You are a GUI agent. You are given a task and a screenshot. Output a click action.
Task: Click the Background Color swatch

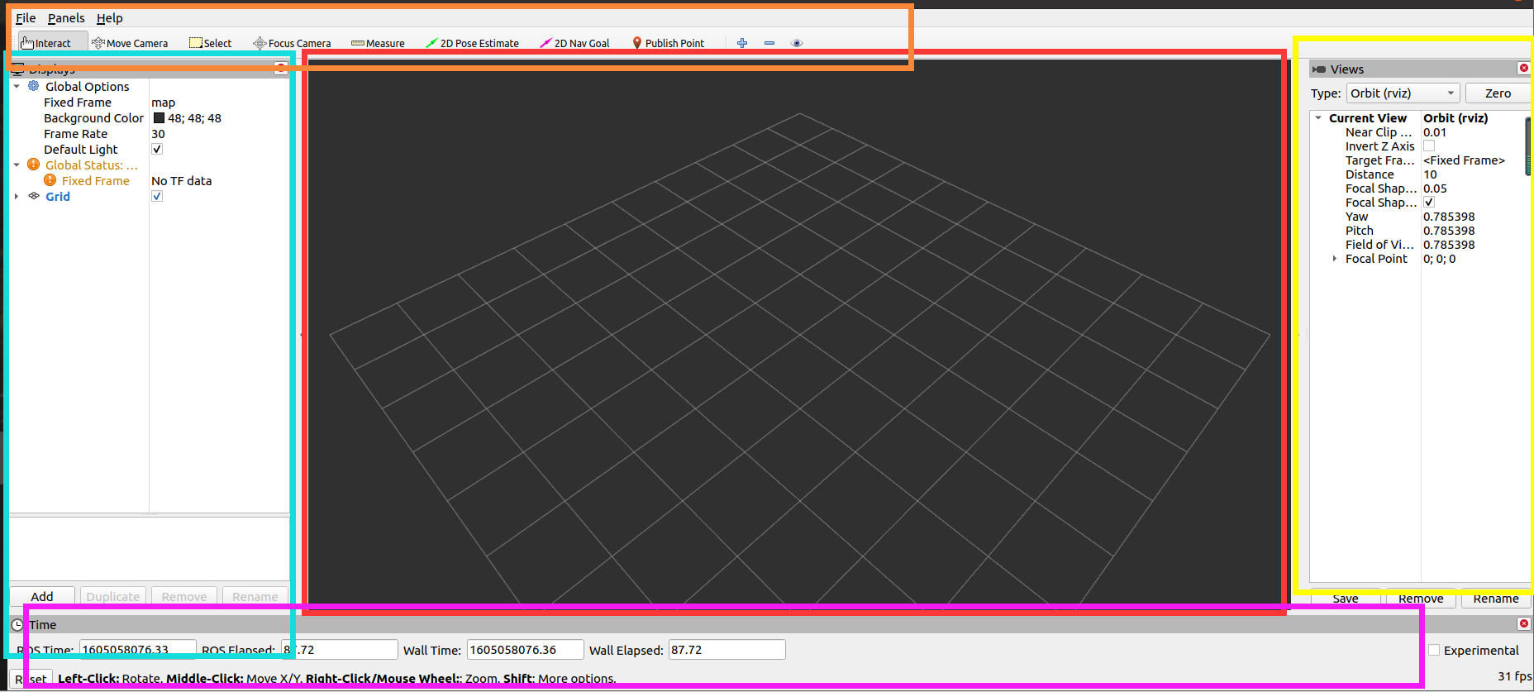point(159,118)
